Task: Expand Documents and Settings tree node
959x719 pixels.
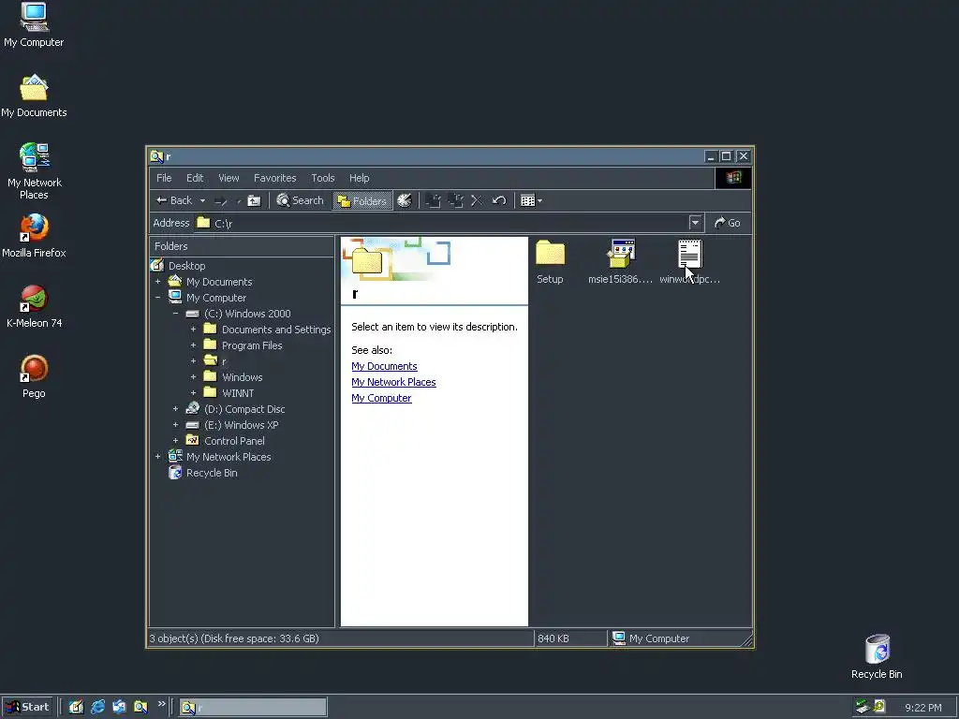Action: [193, 330]
